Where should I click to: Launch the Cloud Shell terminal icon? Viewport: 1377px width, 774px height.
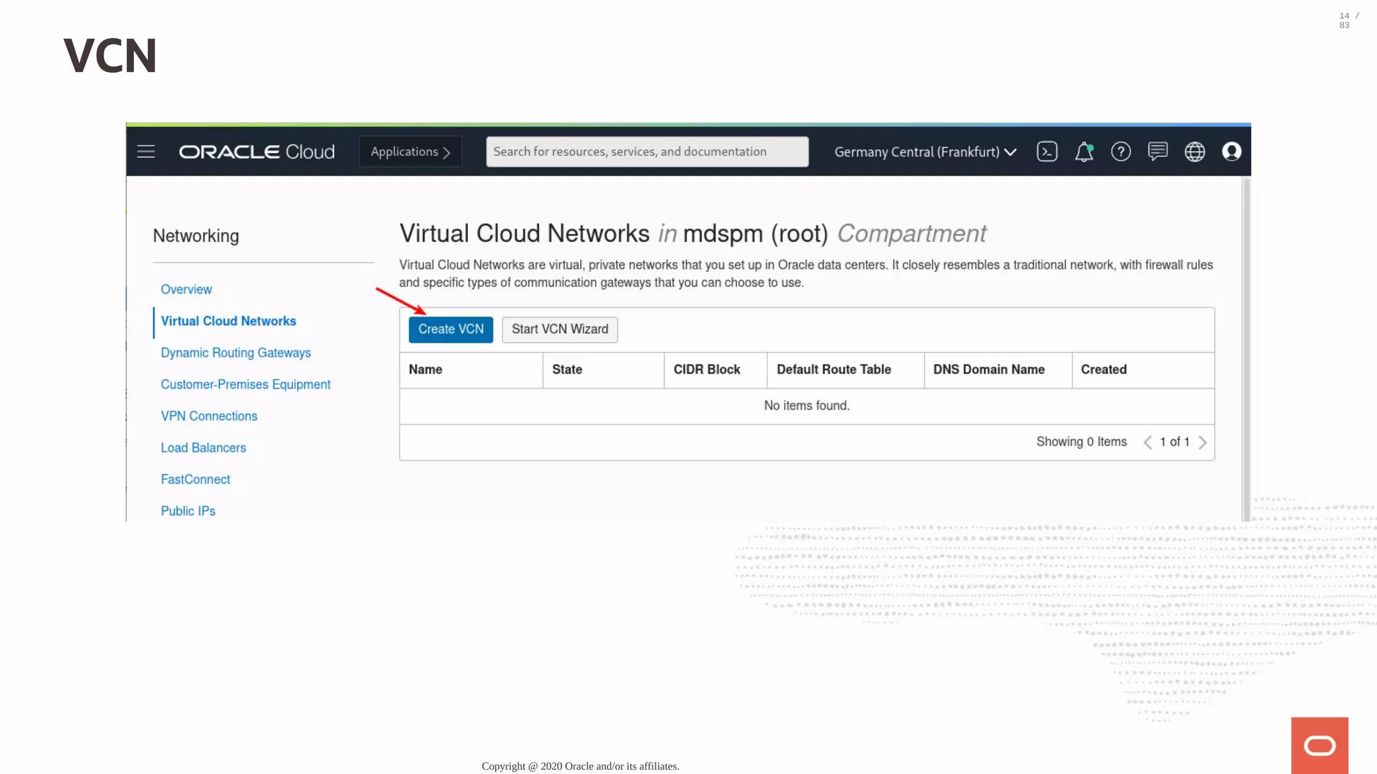(x=1047, y=152)
